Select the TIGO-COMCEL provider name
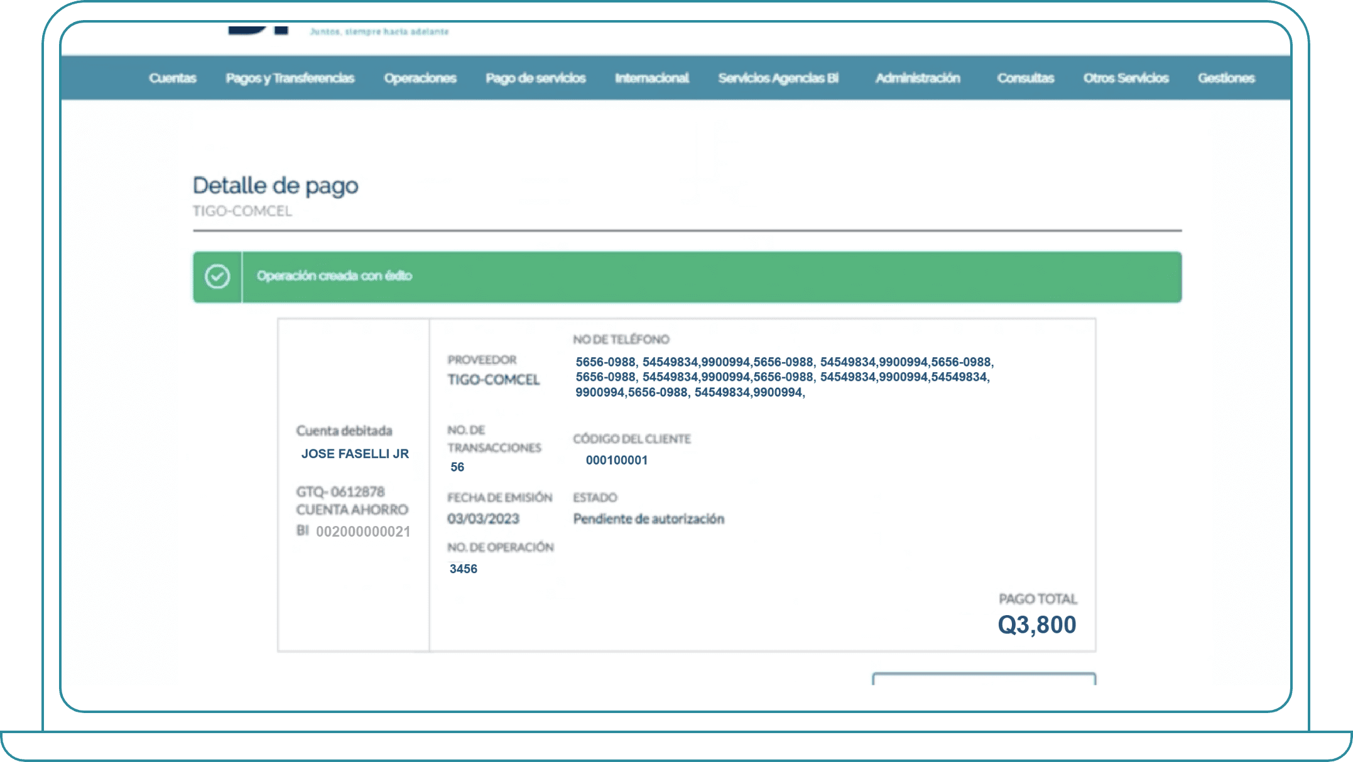The width and height of the screenshot is (1353, 762). tap(494, 380)
